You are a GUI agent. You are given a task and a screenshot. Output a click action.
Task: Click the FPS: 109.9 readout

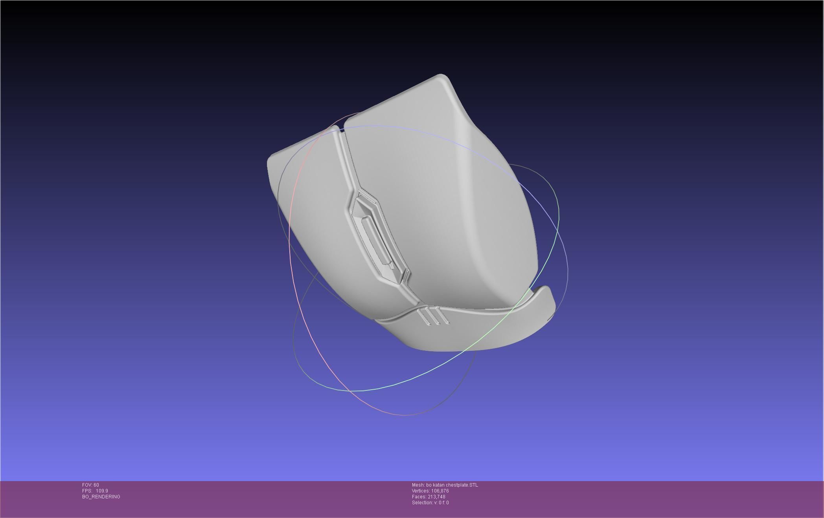(x=95, y=491)
